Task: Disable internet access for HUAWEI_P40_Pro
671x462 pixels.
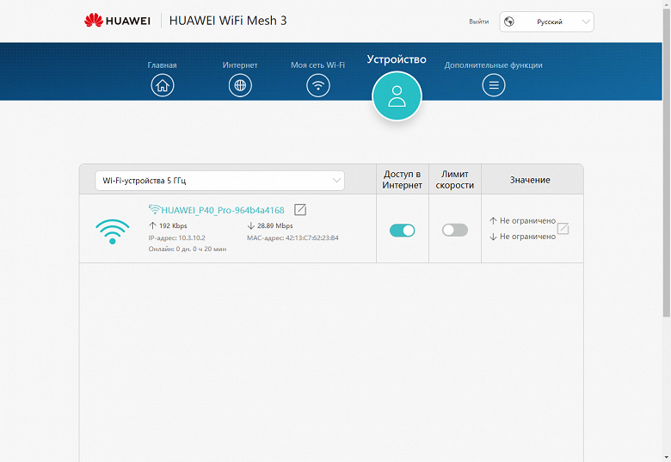Action: tap(402, 231)
